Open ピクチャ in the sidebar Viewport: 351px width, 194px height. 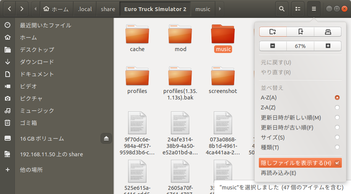[57, 98]
